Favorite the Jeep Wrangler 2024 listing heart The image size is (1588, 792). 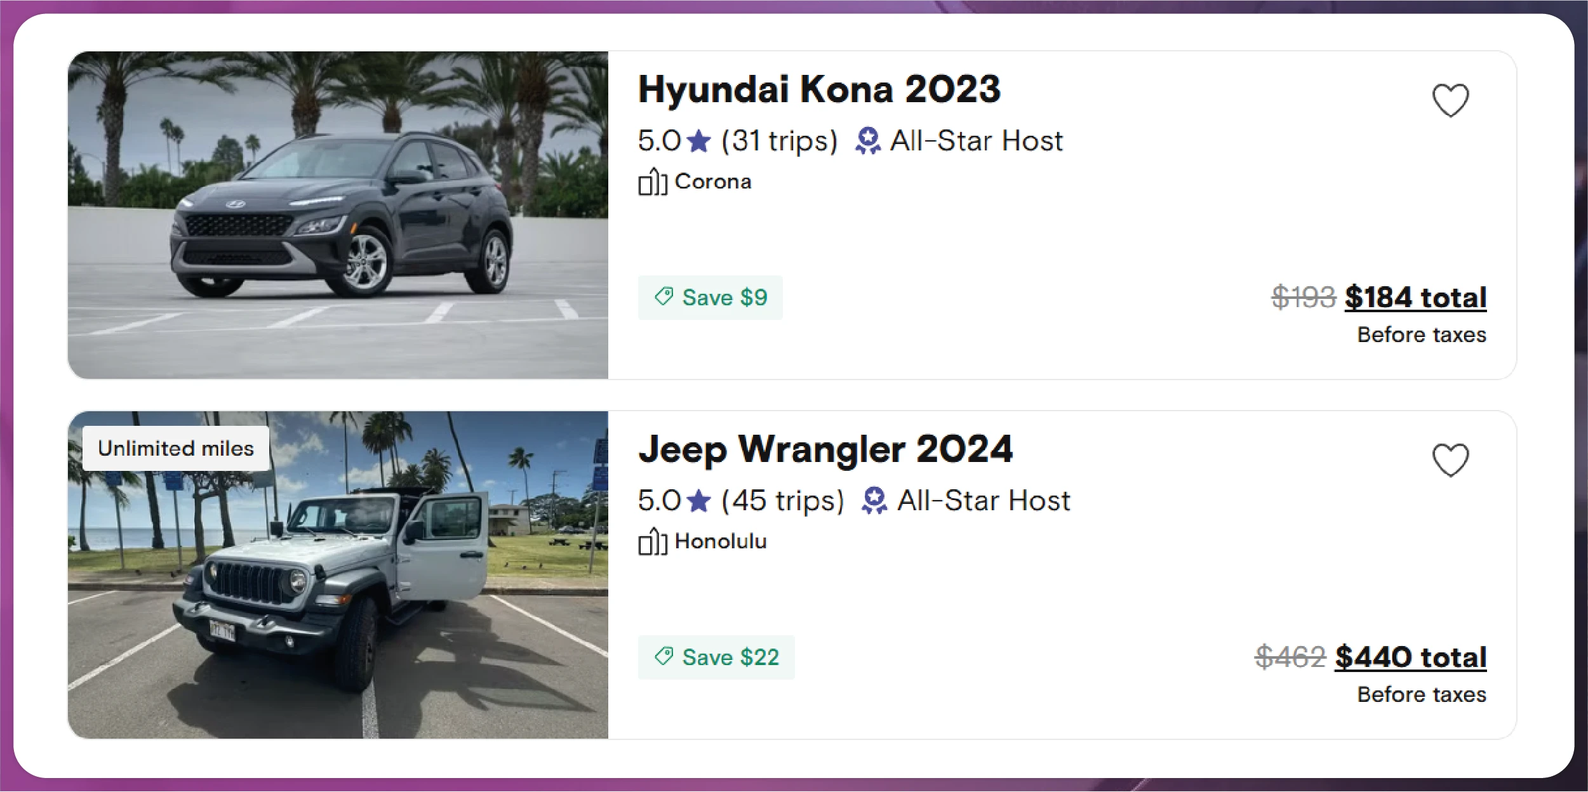point(1450,460)
